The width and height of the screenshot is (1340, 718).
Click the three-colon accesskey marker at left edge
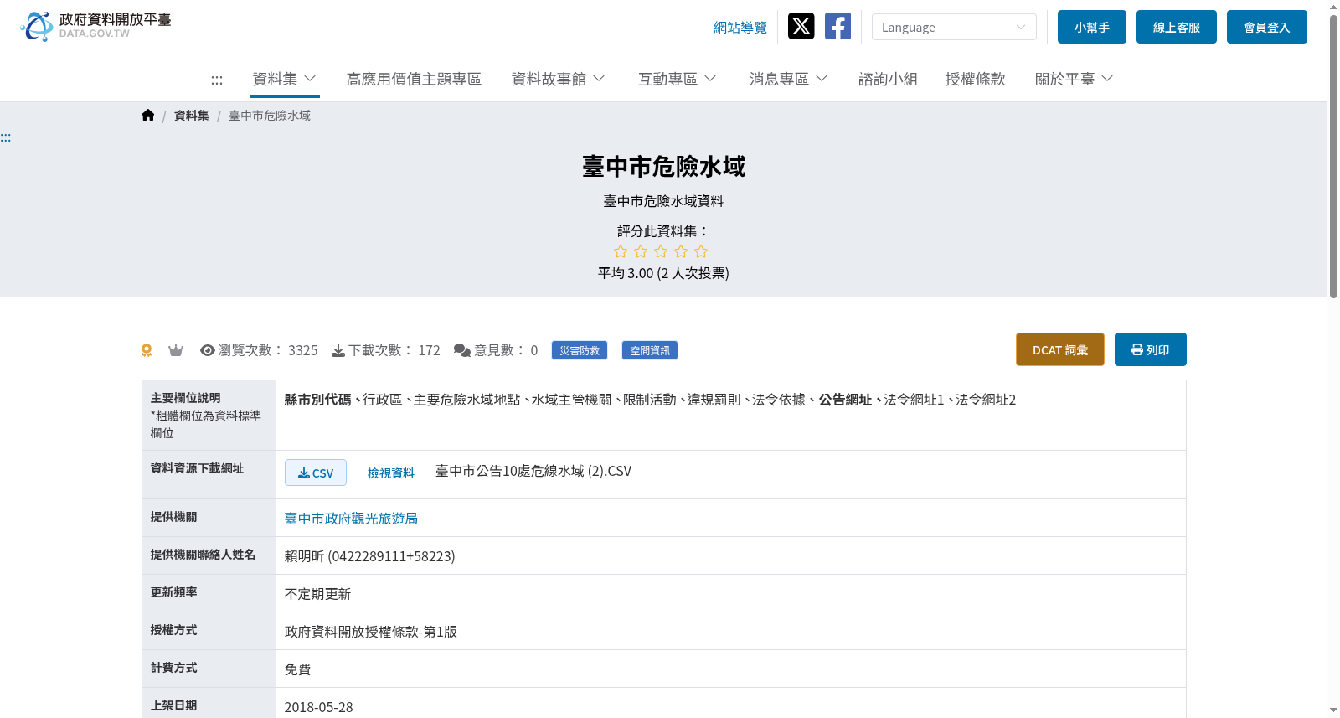6,137
